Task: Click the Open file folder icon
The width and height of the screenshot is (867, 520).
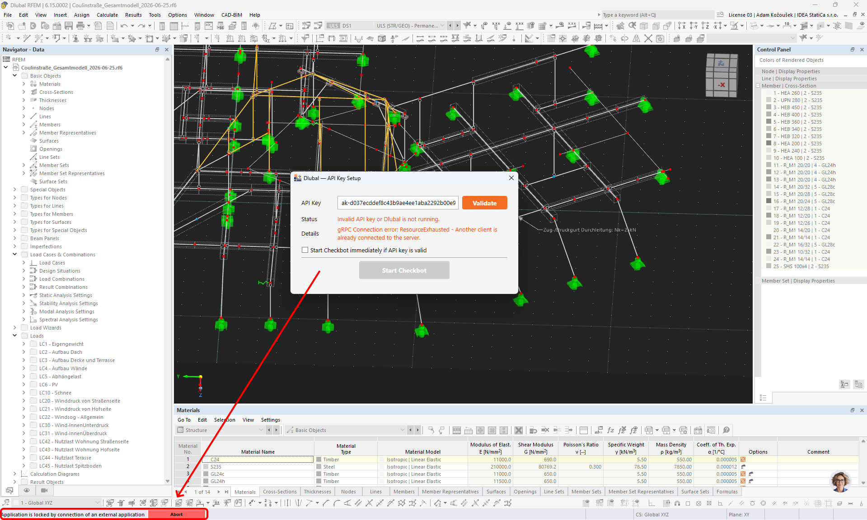Action: (22, 26)
